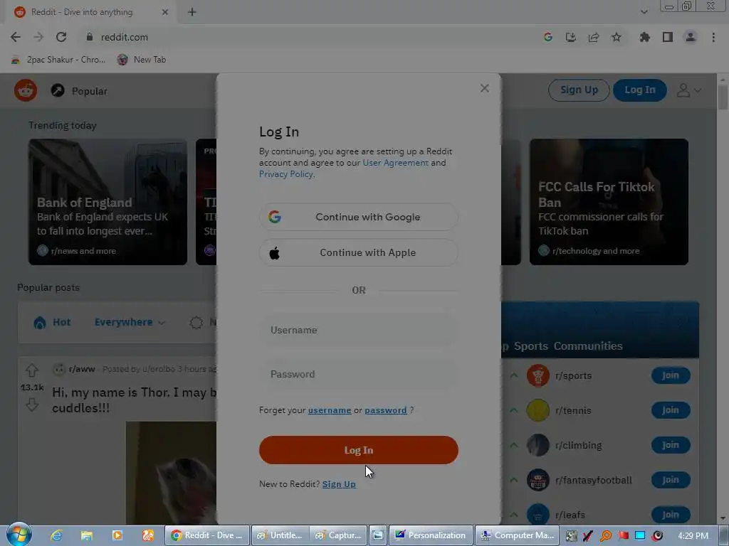Click Continue with Apple button
Viewport: 729px width, 546px height.
359,252
